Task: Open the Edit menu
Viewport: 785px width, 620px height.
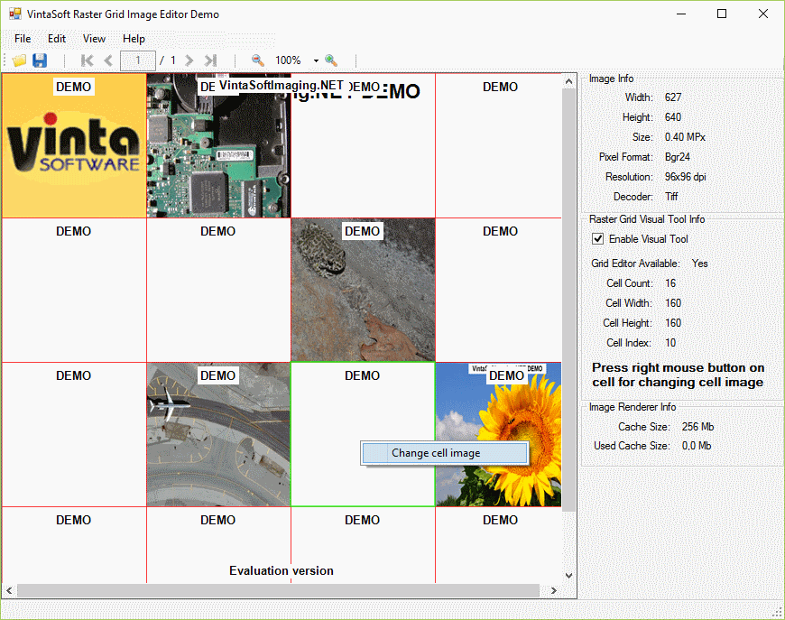Action: click(x=57, y=39)
